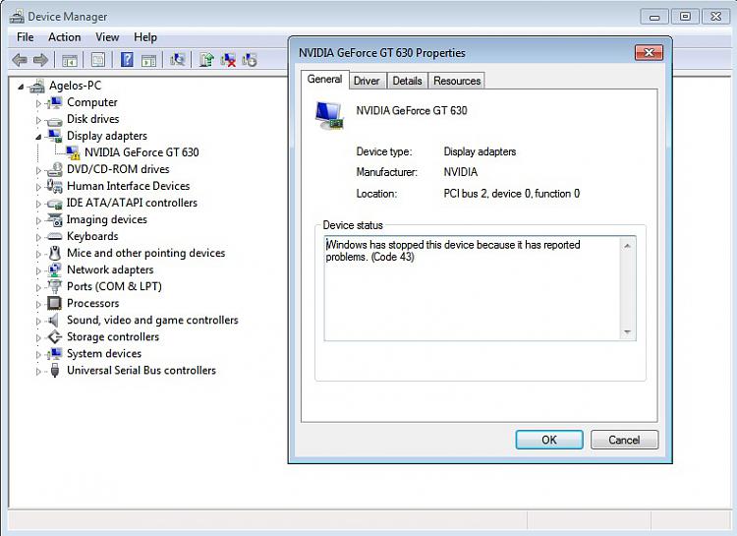Viewport: 737px width, 536px height.
Task: Collapse the Agelos-PC root node
Action: point(21,87)
